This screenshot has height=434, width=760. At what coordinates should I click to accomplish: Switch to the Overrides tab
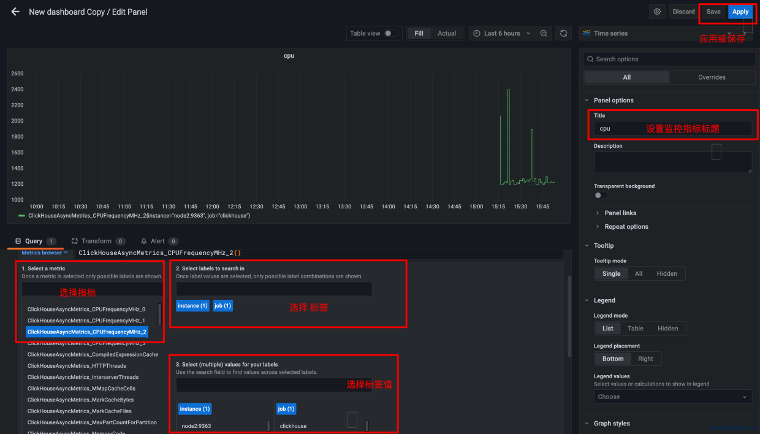pyautogui.click(x=712, y=77)
